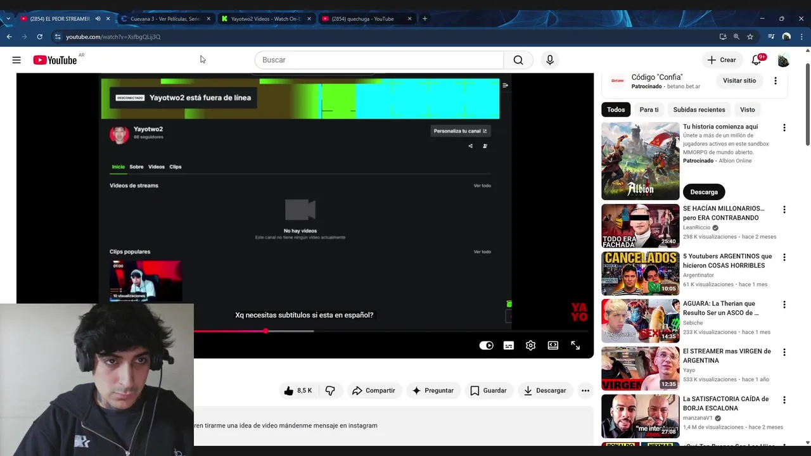Open the Albion Online ad thumbnail
Image resolution: width=811 pixels, height=456 pixels.
pyautogui.click(x=640, y=161)
